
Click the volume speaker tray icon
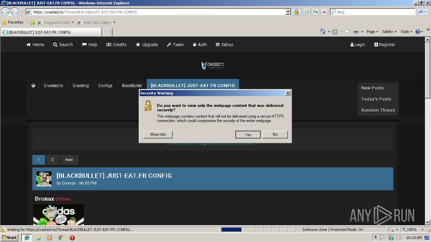point(399,238)
